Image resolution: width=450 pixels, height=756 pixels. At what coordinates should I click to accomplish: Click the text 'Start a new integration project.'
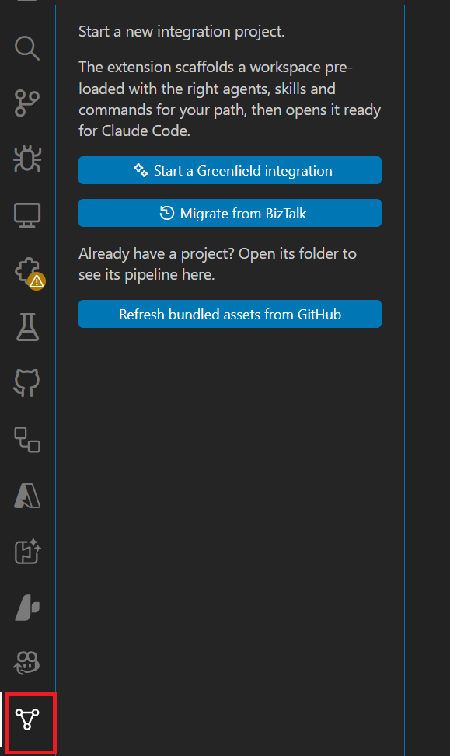pos(181,32)
